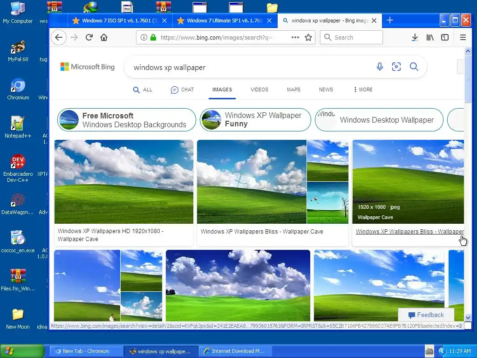This screenshot has height=358, width=477.
Task: Launch Chromium from the desktop
Action: (x=18, y=89)
